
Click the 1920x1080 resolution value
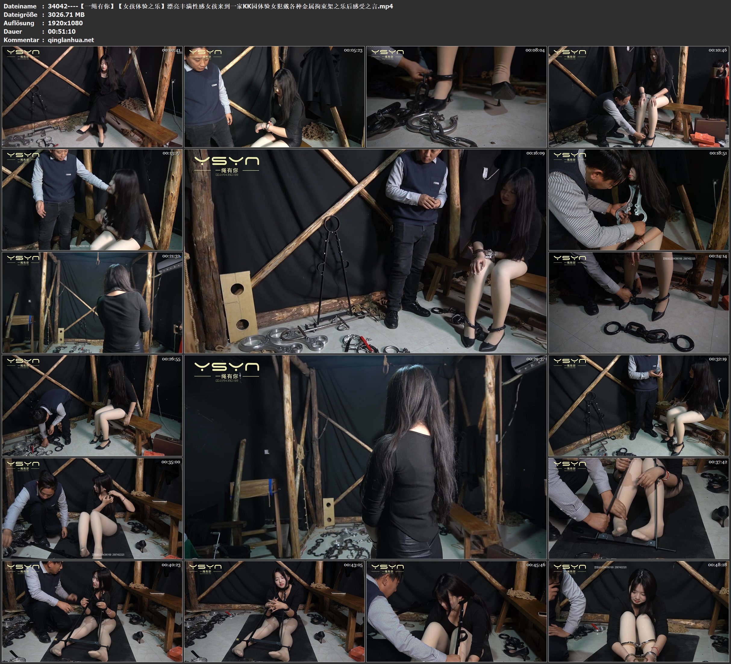coord(65,23)
